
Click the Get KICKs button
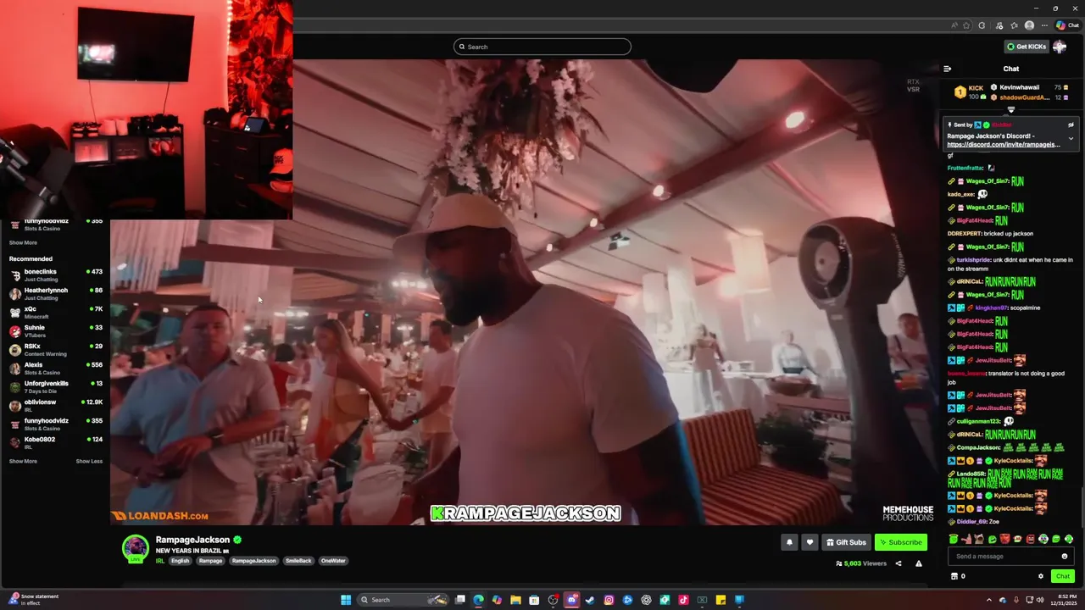coord(1026,47)
